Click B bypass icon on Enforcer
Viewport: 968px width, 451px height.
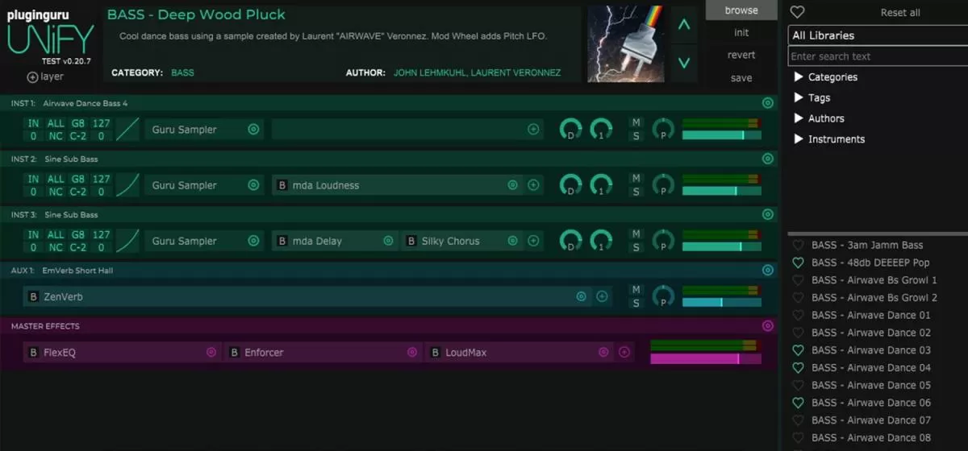click(235, 352)
